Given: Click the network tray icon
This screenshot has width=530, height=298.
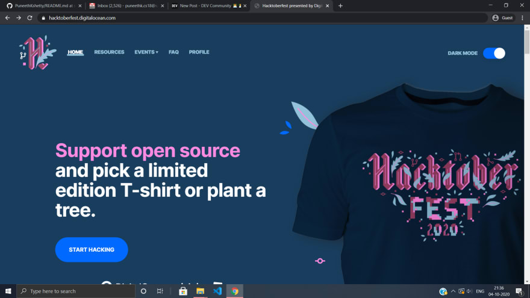Looking at the screenshot, I should pyautogui.click(x=461, y=291).
